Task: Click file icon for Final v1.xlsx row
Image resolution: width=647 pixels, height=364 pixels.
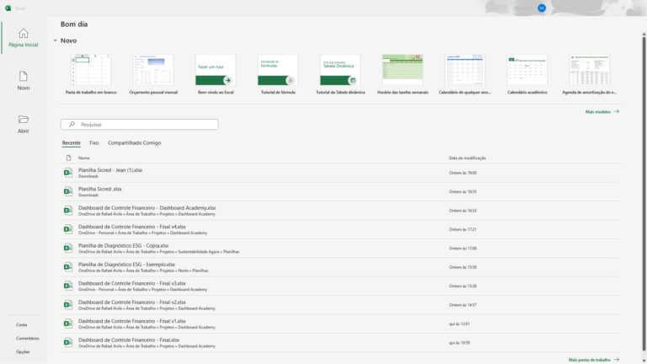Action: [68, 324]
